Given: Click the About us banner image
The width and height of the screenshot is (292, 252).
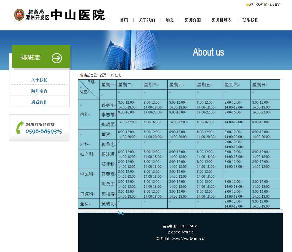Looking at the screenshot, I should 208,52.
